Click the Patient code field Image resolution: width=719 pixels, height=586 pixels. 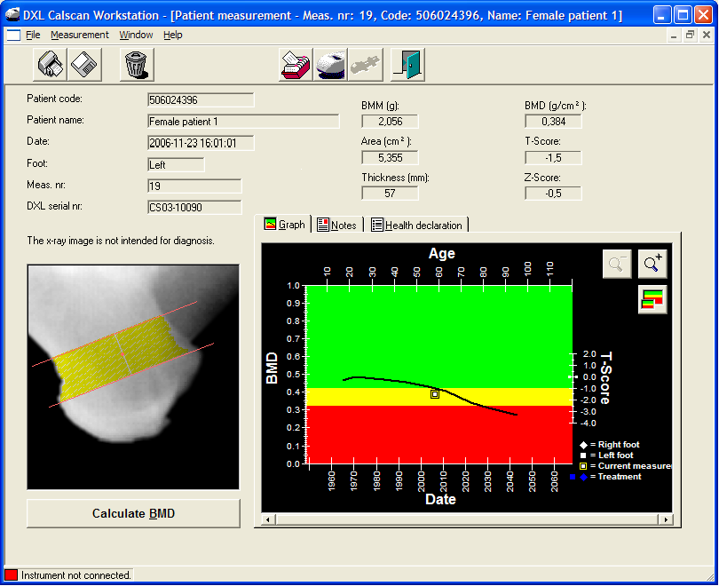pyautogui.click(x=201, y=100)
